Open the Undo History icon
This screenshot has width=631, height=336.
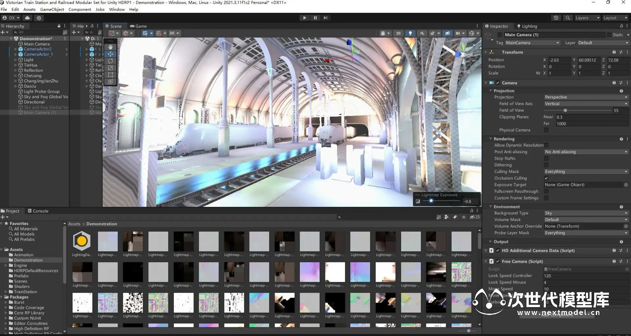(556, 18)
